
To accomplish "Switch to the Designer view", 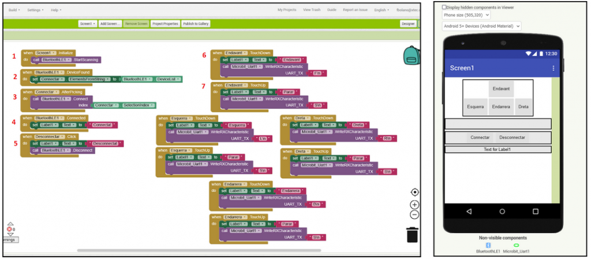I will (408, 24).
